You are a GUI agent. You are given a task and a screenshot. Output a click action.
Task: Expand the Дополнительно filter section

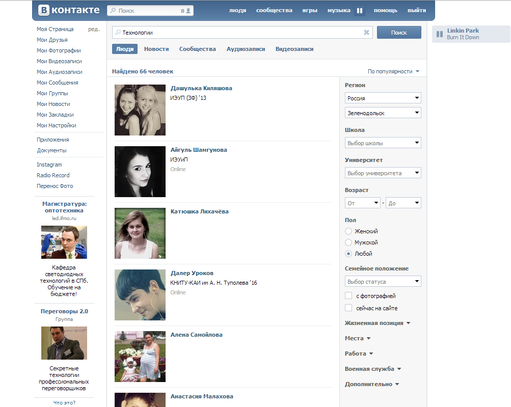[x=372, y=384]
